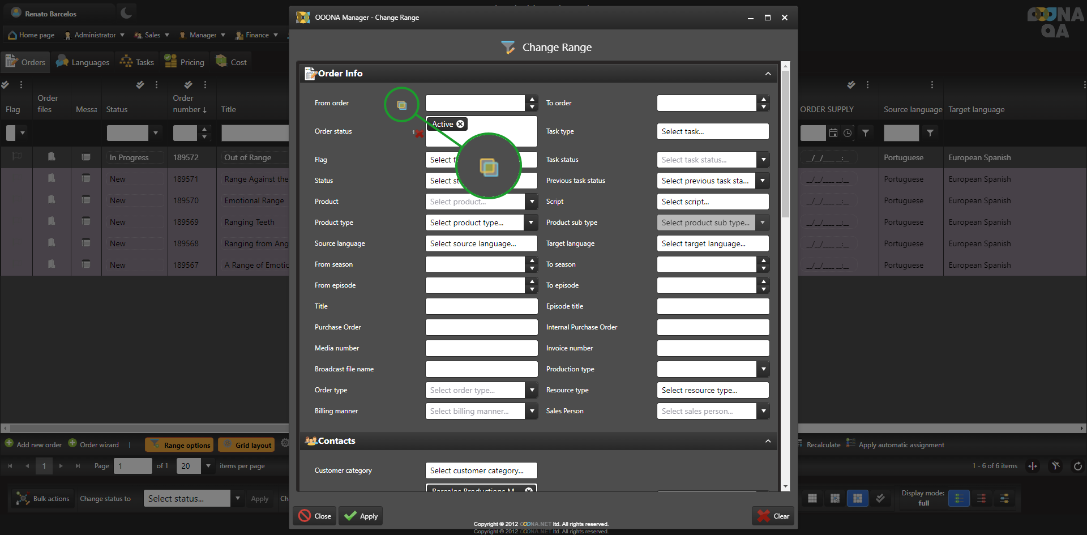Click the auto-fit columns icon near pager
The height and width of the screenshot is (535, 1087).
[x=1033, y=466]
